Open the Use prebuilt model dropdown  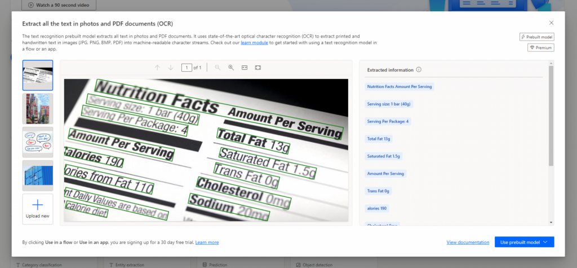click(525, 242)
